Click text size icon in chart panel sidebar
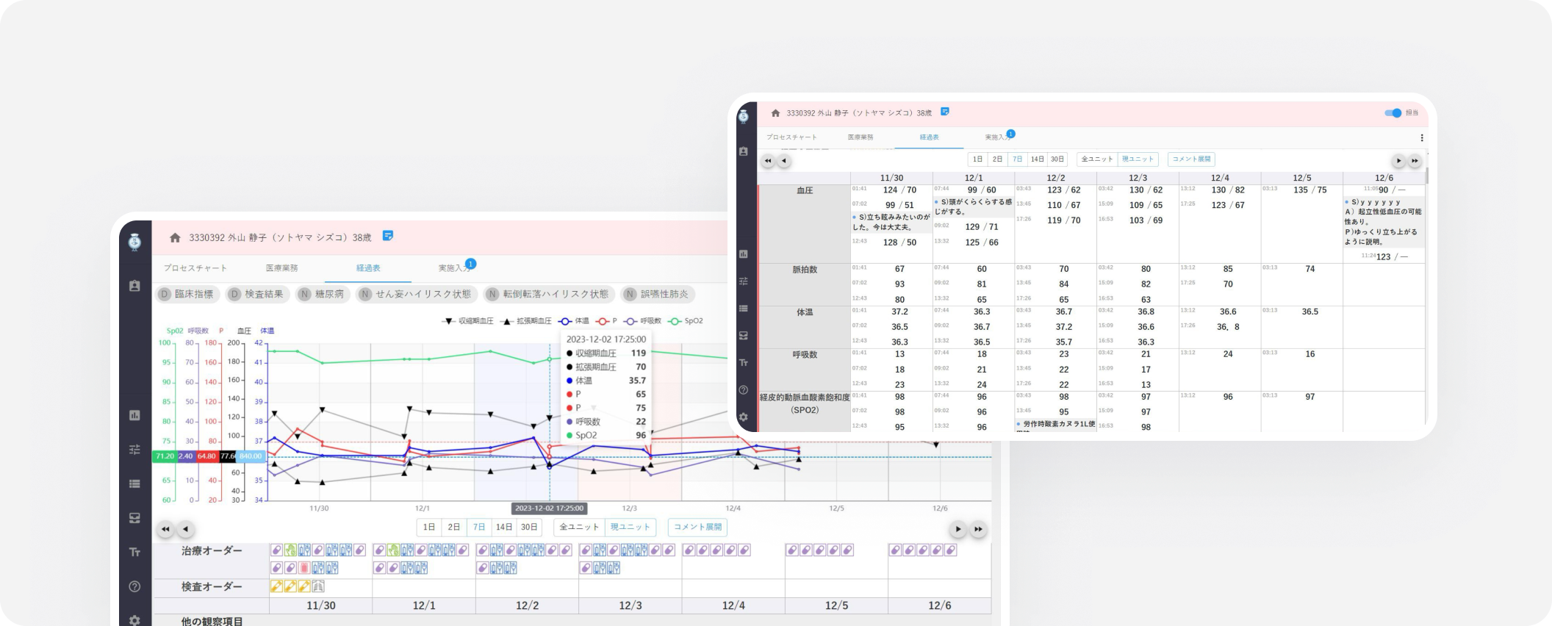This screenshot has width=1552, height=626. pos(134,552)
